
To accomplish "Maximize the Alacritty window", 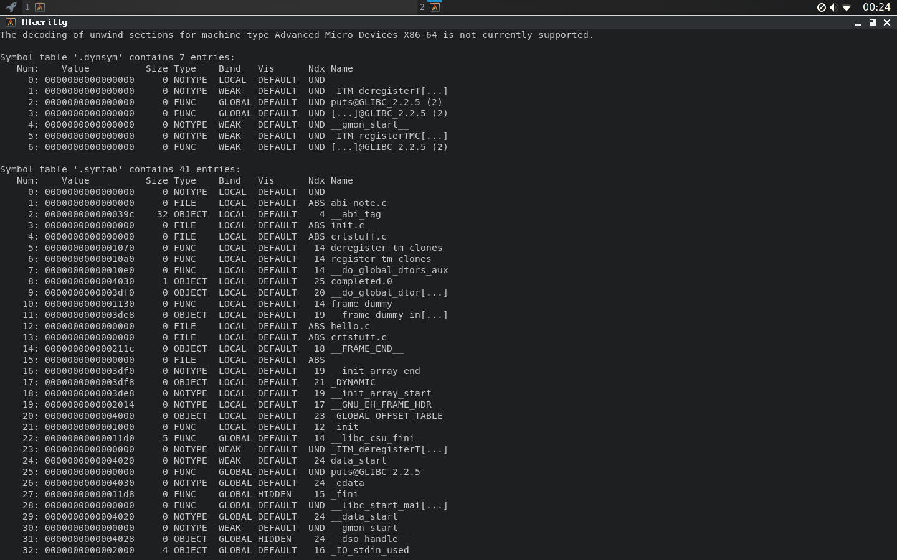I will tap(873, 22).
